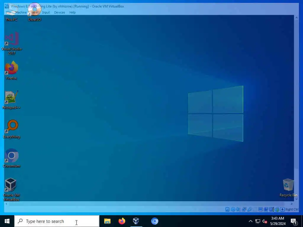Open the Devices menu in VirtualBox
The image size is (303, 227).
tap(59, 12)
